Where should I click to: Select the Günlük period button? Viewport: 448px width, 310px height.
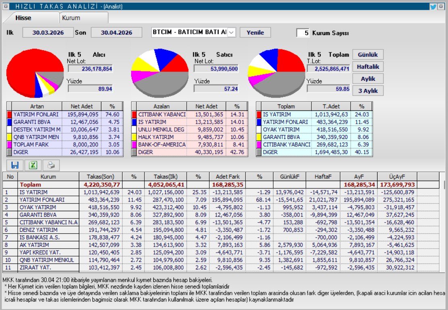point(368,55)
